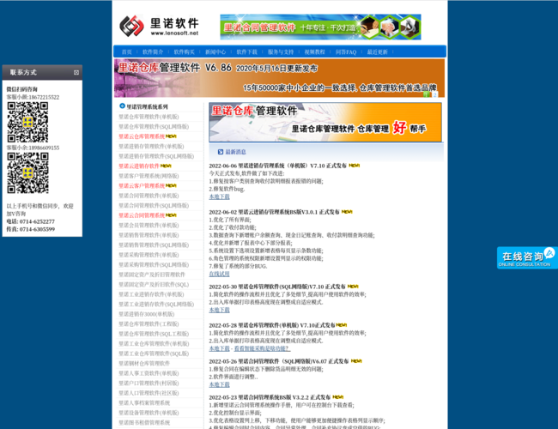Open 里诺会员管理软件(单机版) in sidebar
Image resolution: width=558 pixels, height=429 pixels.
click(149, 225)
